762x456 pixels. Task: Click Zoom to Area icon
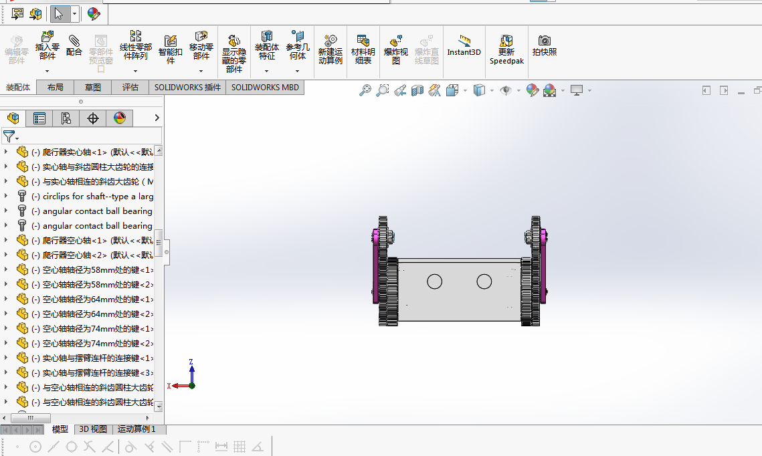click(x=383, y=90)
